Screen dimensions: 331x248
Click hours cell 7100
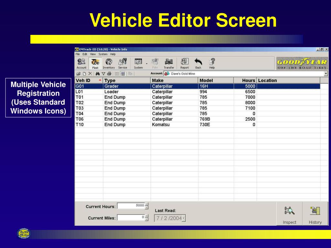(245, 108)
